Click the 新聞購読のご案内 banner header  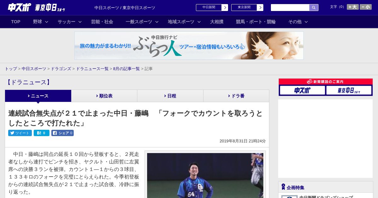coord(326,81)
